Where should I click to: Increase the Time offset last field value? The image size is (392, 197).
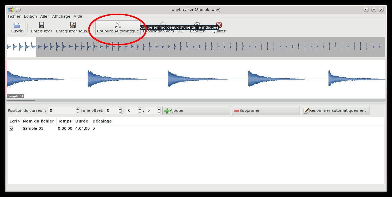[159, 109]
